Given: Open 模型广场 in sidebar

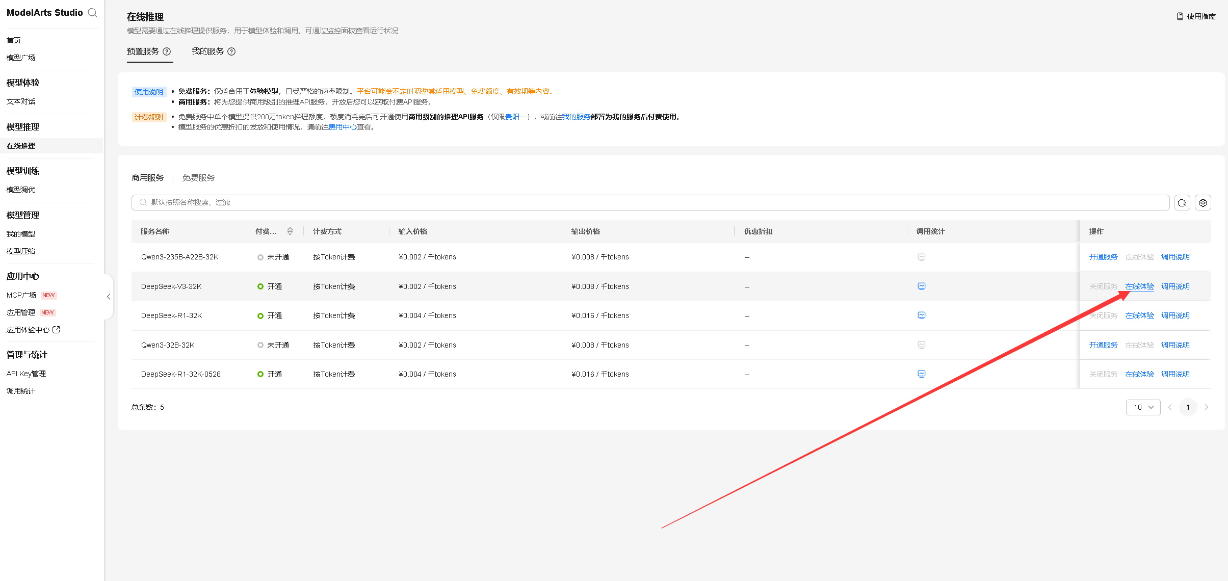Looking at the screenshot, I should (21, 58).
